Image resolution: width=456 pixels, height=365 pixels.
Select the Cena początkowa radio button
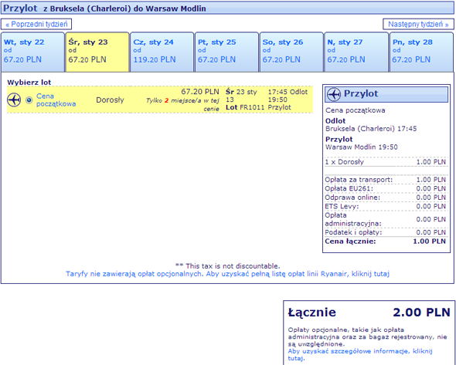point(29,100)
